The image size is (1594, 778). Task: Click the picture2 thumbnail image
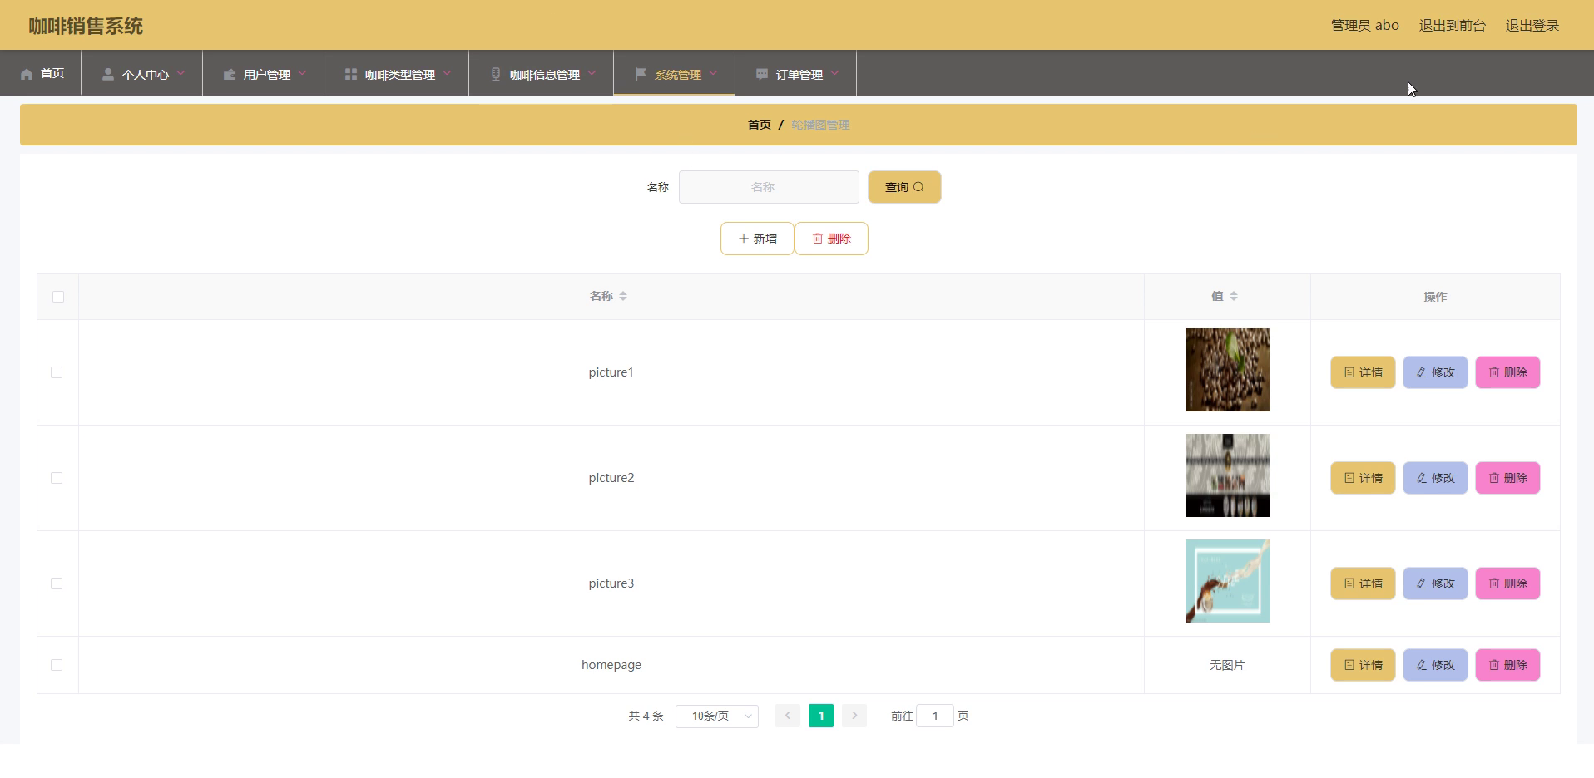1227,475
